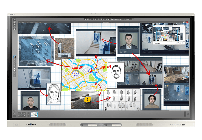
Task: Select the fingerprint sheet image
Action: pyautogui.click(x=122, y=100)
